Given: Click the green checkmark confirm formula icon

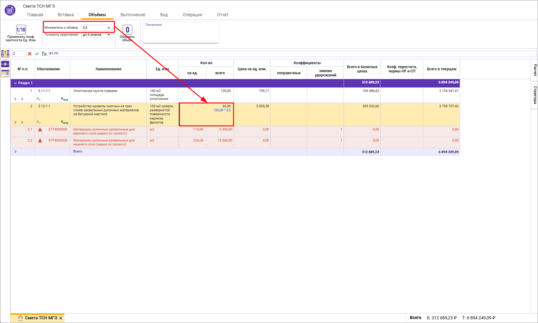Looking at the screenshot, I should (x=37, y=54).
